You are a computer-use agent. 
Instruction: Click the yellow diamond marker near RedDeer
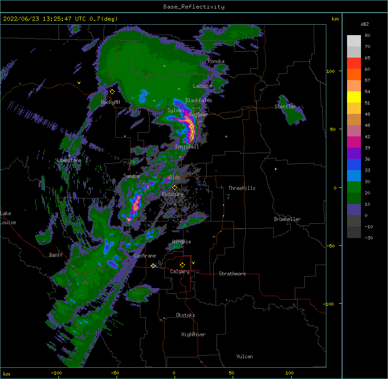pyautogui.click(x=192, y=126)
